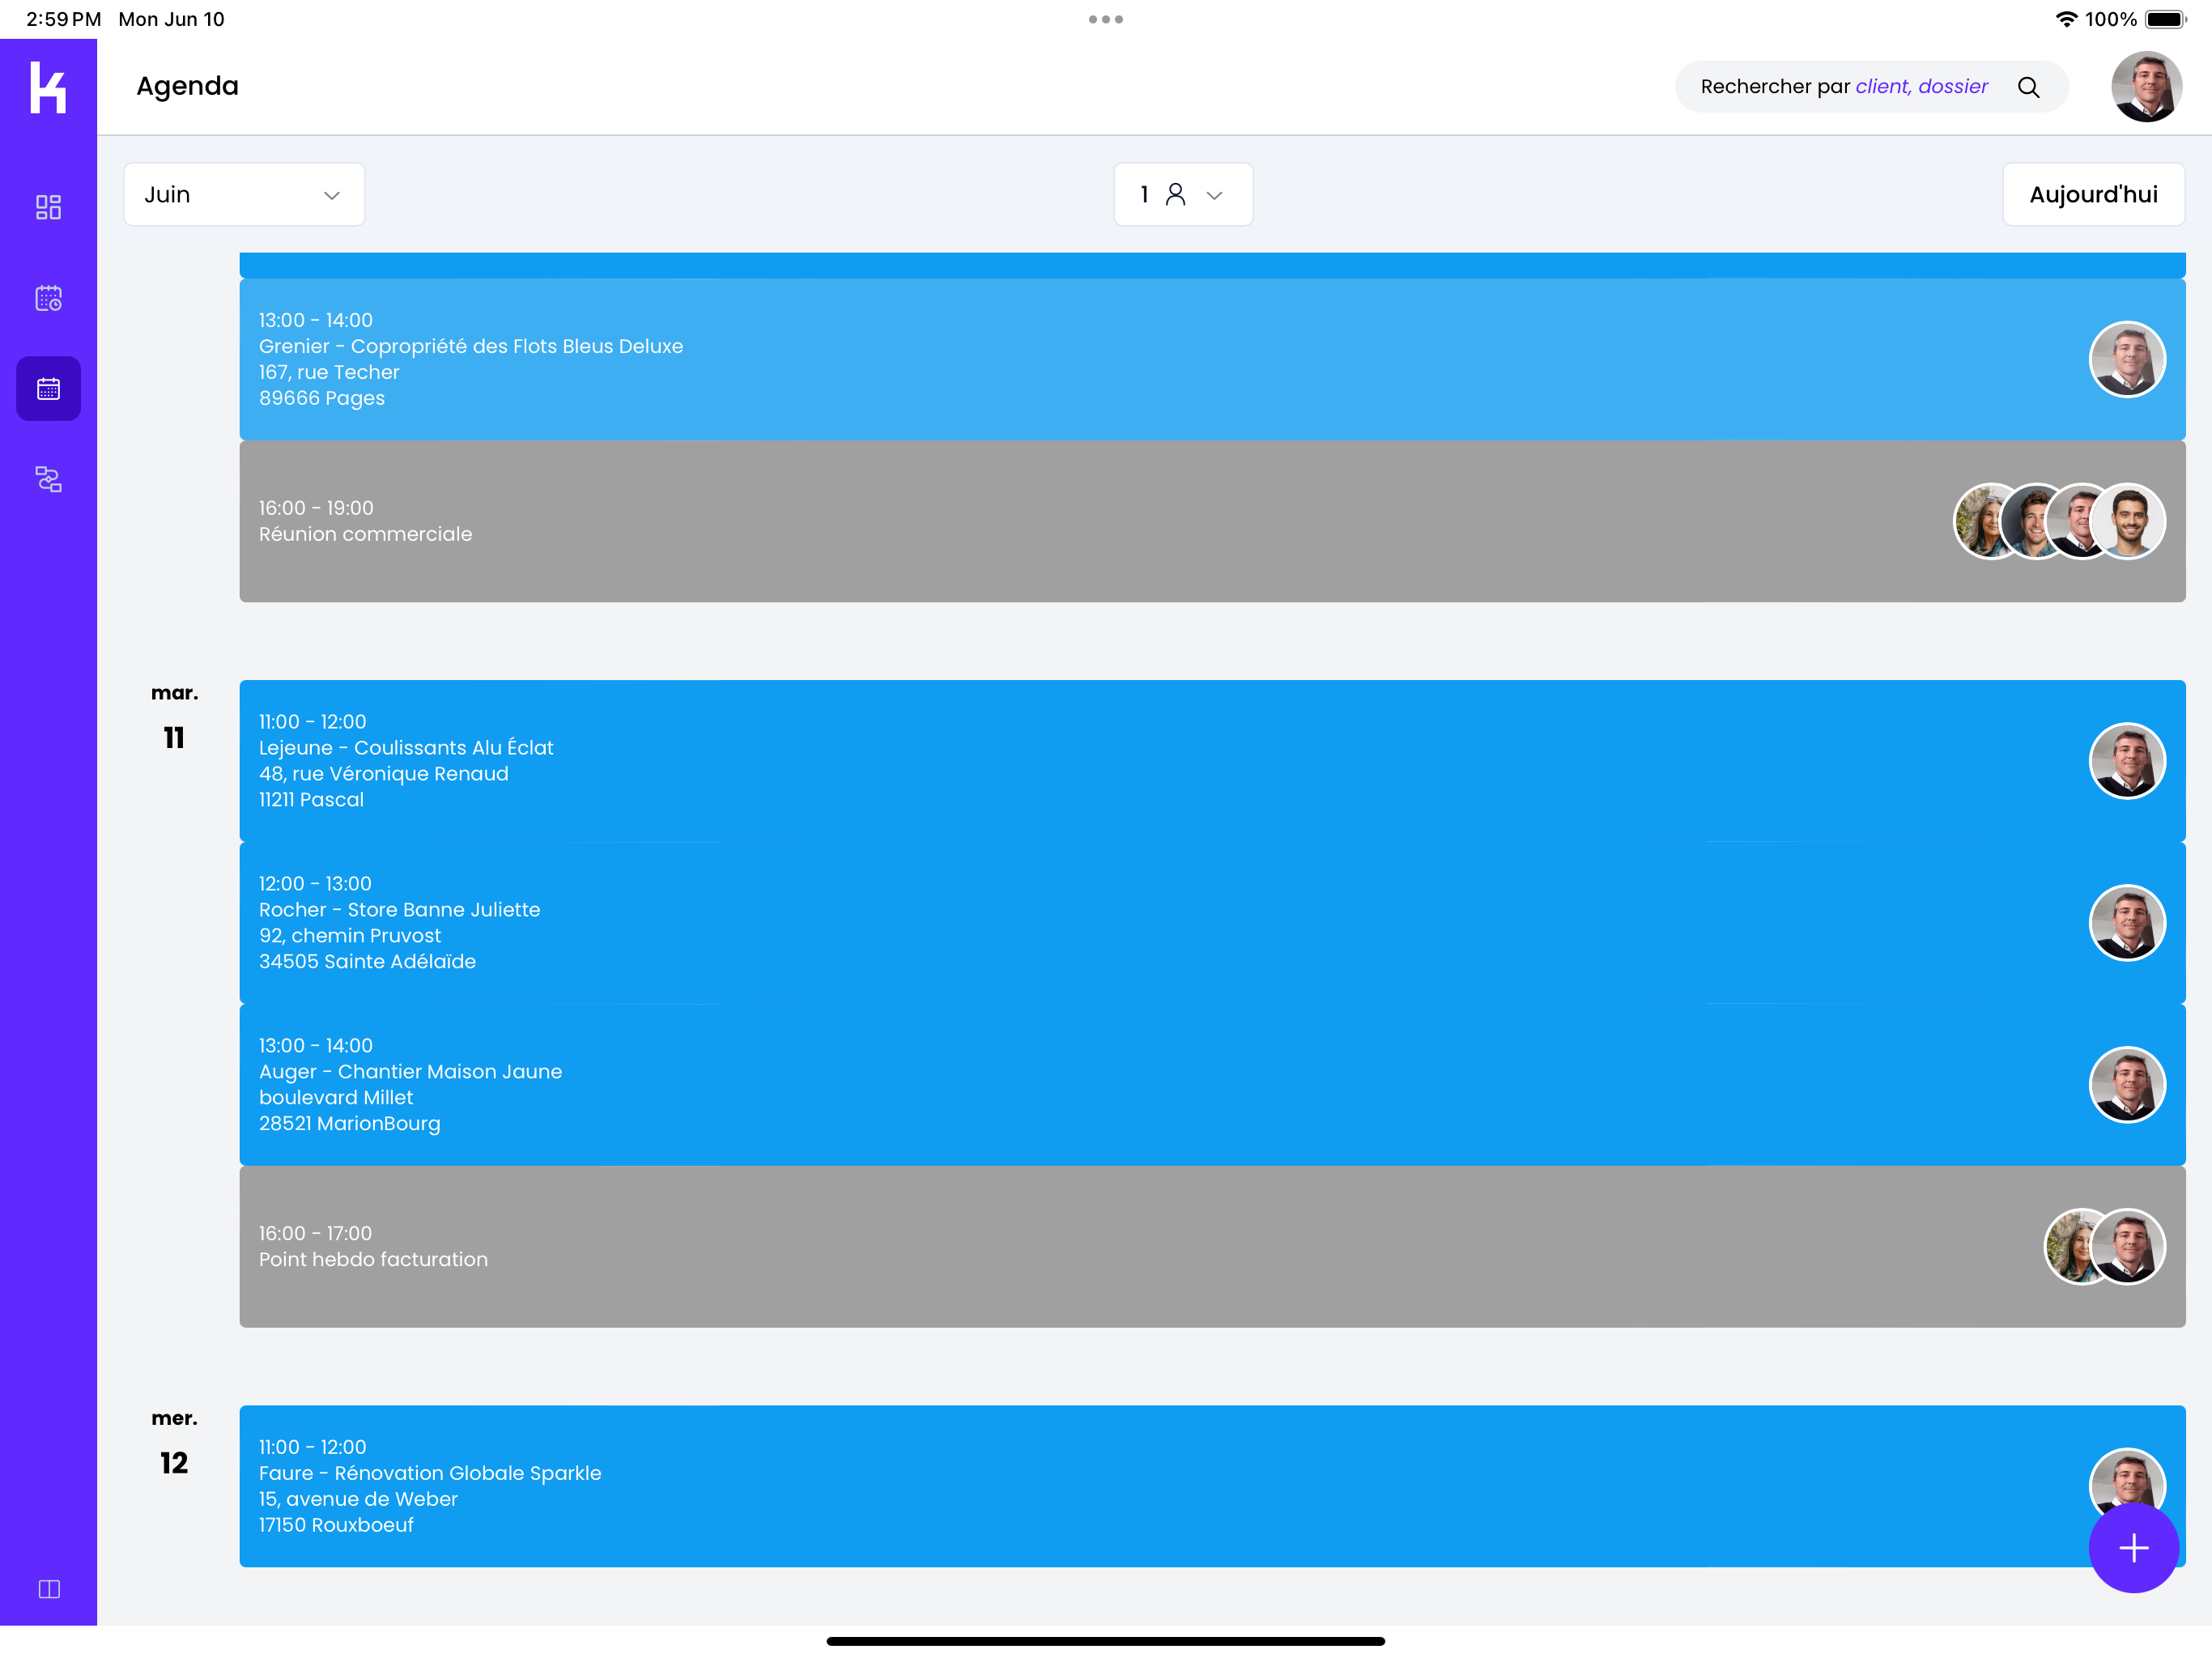
Task: Tap the iPad home indicator bar
Action: pos(1106,1641)
